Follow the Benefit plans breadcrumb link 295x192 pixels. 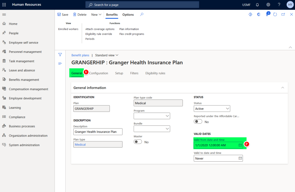point(80,55)
